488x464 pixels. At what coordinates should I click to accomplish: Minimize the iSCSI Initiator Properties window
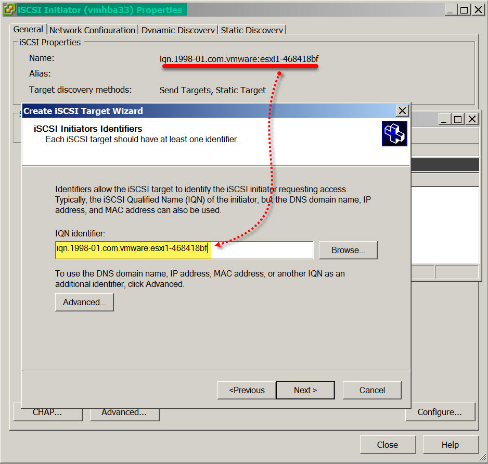pyautogui.click(x=450, y=10)
